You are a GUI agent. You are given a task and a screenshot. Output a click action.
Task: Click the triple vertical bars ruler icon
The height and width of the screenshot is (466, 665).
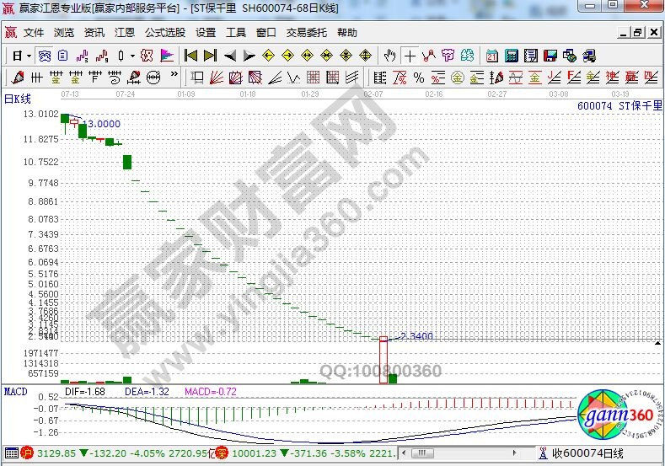[x=37, y=78]
